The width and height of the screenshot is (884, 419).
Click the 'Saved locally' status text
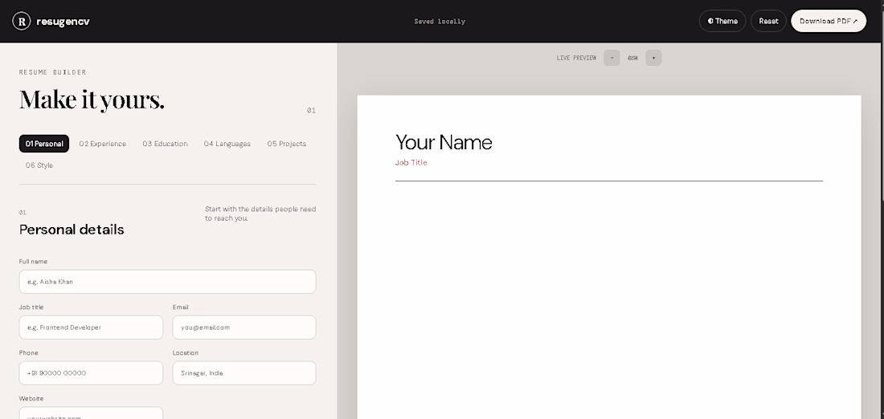(x=440, y=22)
